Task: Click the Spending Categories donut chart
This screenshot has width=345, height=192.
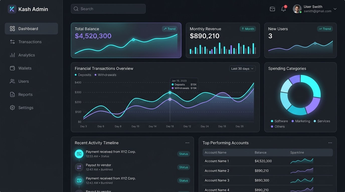Action: (300, 95)
